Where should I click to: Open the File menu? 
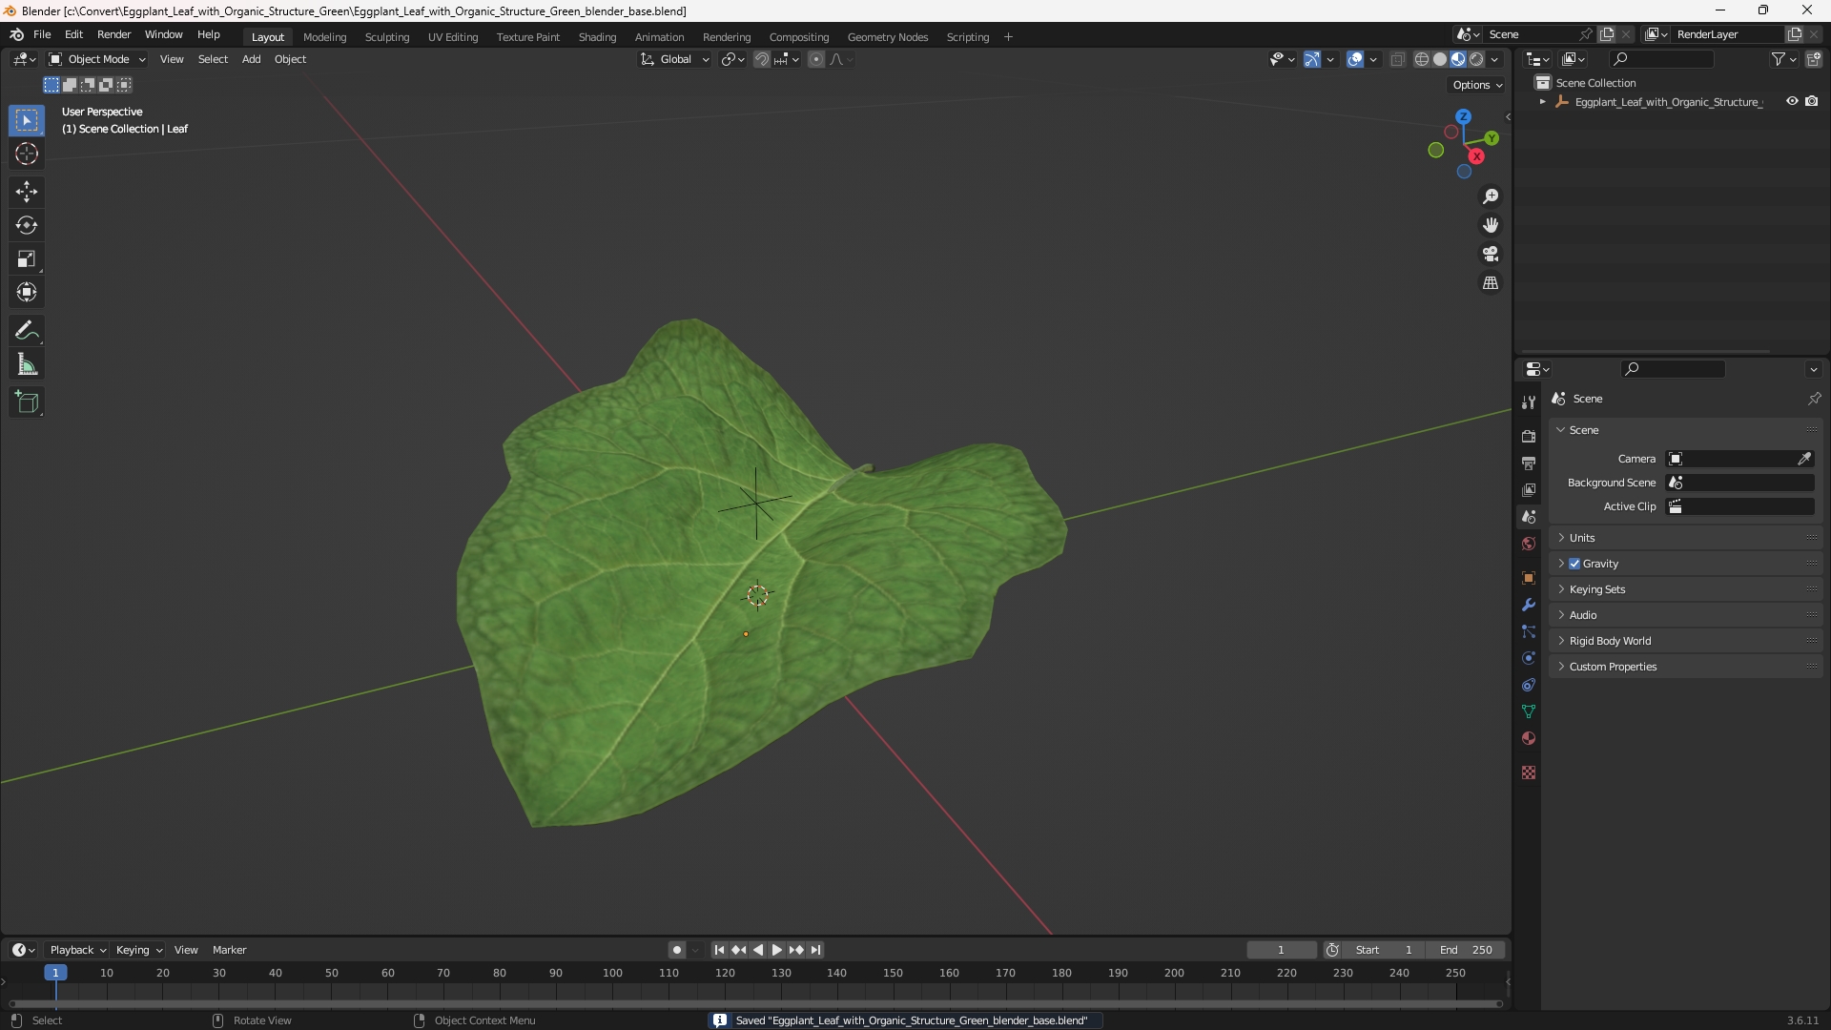coord(42,34)
